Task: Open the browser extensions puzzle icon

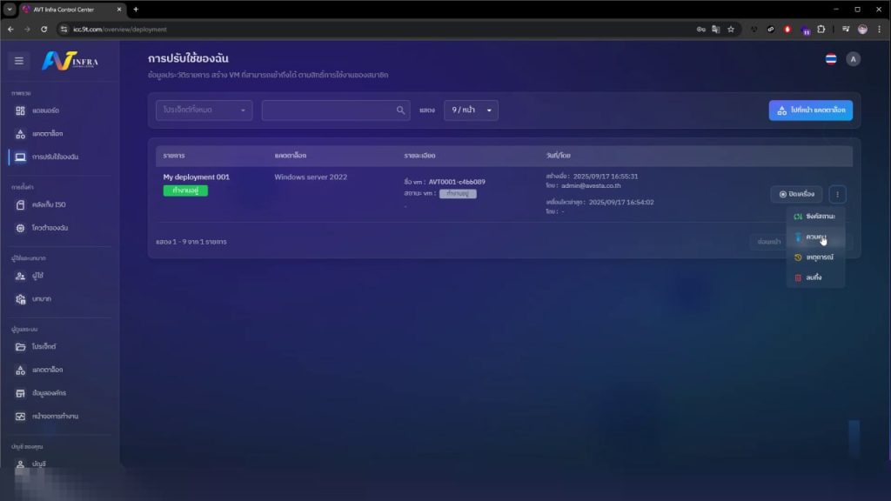Action: tap(821, 29)
